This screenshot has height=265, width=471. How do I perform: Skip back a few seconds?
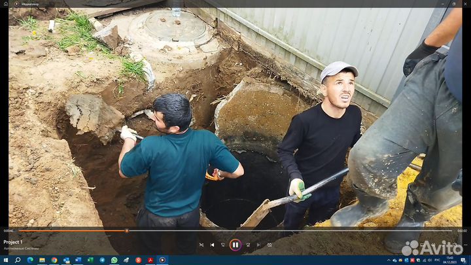223,245
